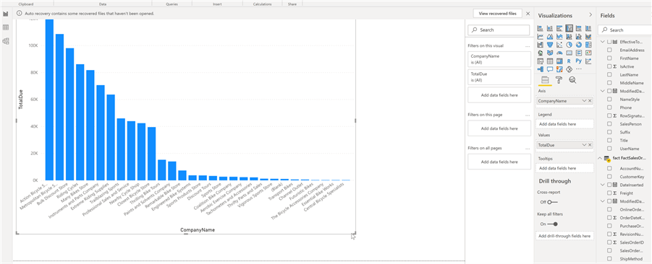Select the stacked column chart visual

point(550,28)
